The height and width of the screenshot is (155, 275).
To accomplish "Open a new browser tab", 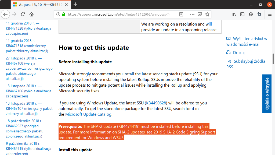I will click(75, 4).
